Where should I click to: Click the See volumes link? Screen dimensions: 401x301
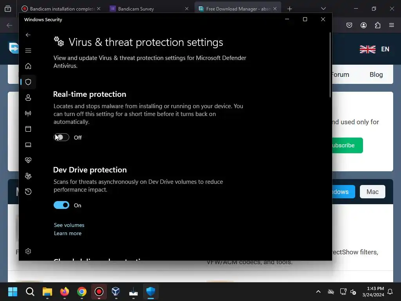coord(69,225)
